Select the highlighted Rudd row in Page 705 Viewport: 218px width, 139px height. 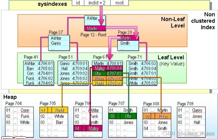click(x=54, y=110)
